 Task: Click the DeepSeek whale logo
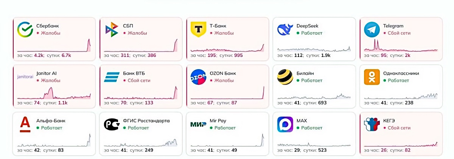pyautogui.click(x=285, y=30)
